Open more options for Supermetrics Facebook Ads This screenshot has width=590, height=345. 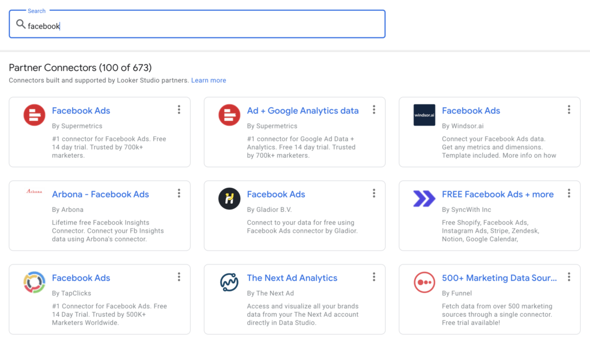pyautogui.click(x=179, y=109)
